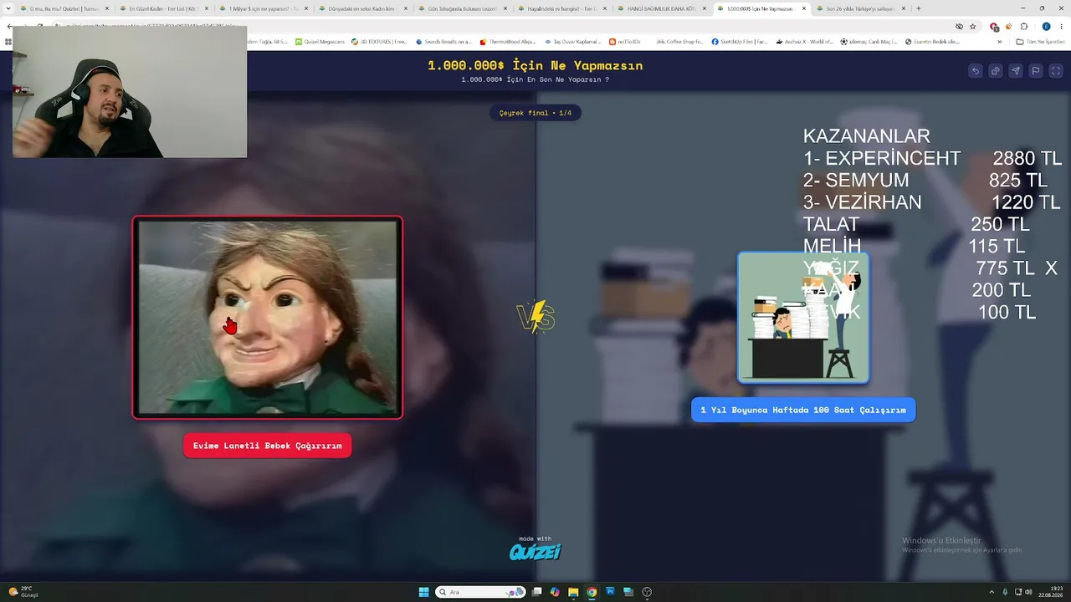Click the undo arrow icon in Quizei header
The image size is (1071, 602).
click(975, 71)
